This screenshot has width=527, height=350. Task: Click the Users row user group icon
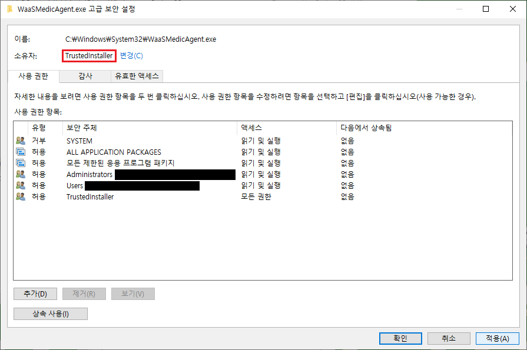pos(21,185)
